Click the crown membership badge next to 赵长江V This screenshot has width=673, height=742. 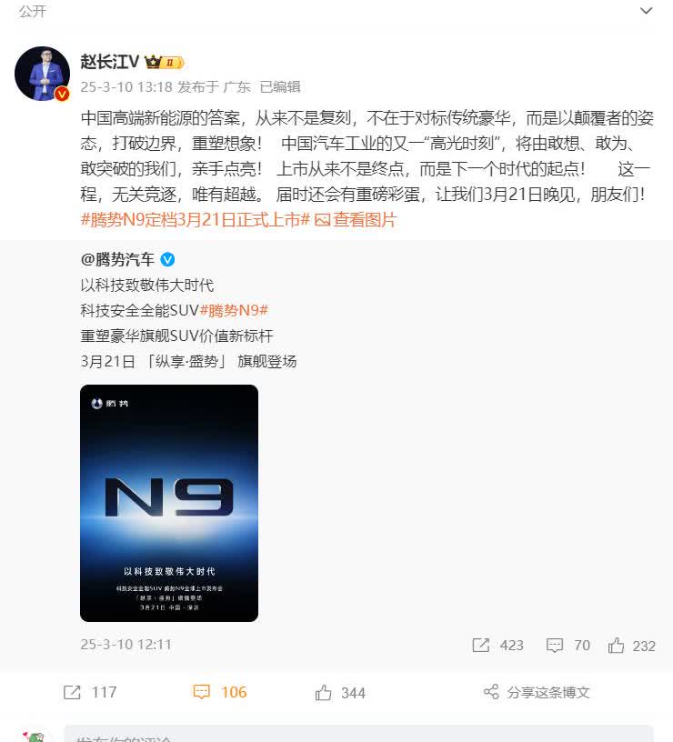(164, 62)
